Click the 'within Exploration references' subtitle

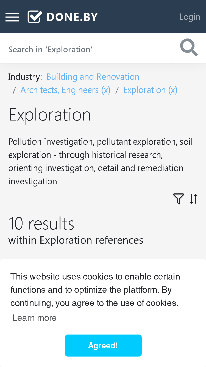[76, 240]
